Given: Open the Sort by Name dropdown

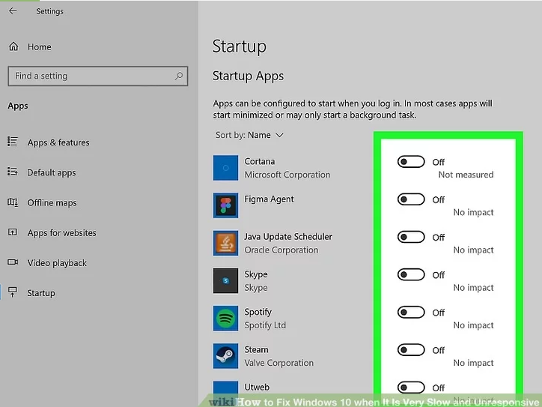Looking at the screenshot, I should 250,136.
